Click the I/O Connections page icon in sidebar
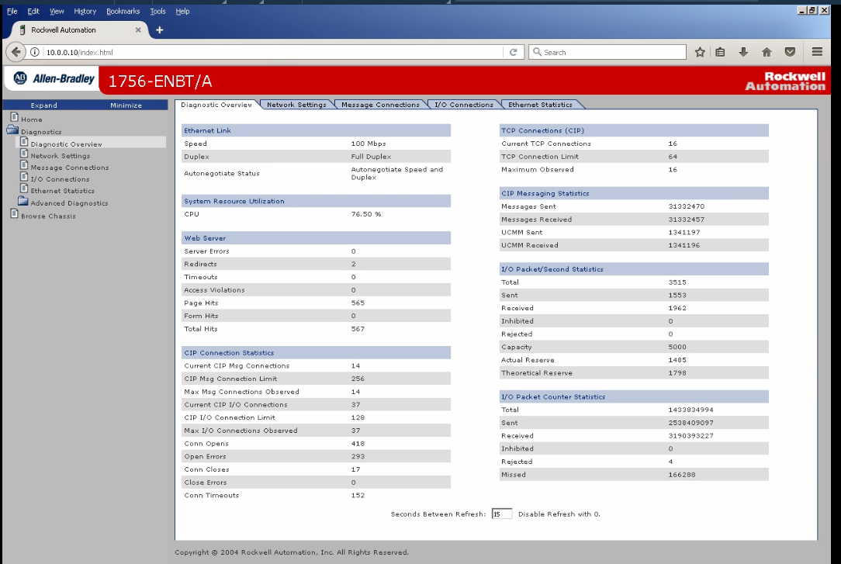This screenshot has width=841, height=564. pyautogui.click(x=24, y=176)
